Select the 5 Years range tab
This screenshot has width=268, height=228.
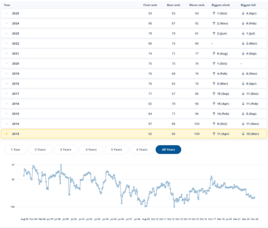[116, 150]
